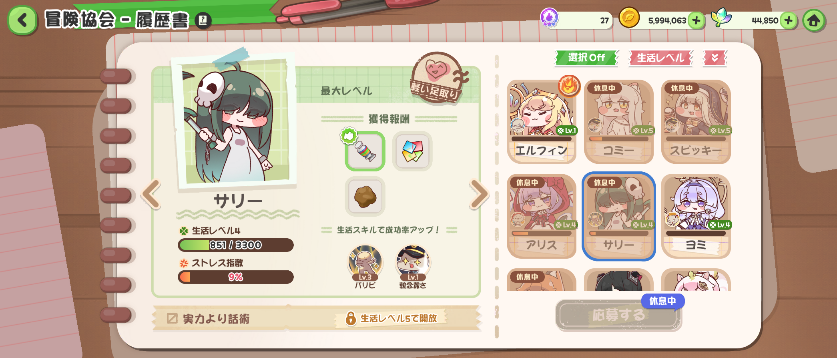Toggle the 選択 Off button
The width and height of the screenshot is (837, 358).
click(x=586, y=58)
